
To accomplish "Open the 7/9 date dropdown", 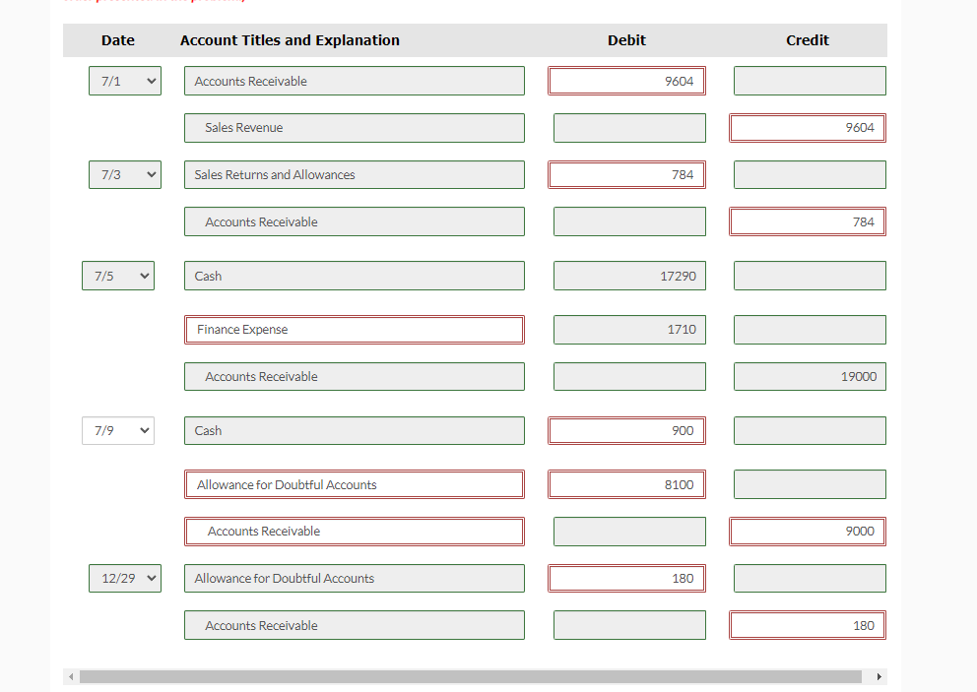I will point(118,431).
